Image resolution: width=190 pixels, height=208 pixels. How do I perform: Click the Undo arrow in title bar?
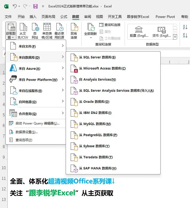click(x=15, y=6)
